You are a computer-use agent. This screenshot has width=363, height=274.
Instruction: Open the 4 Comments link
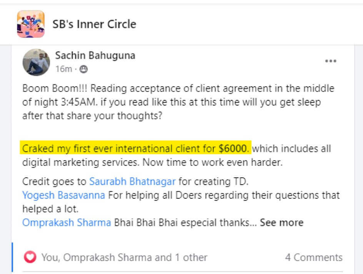click(313, 257)
